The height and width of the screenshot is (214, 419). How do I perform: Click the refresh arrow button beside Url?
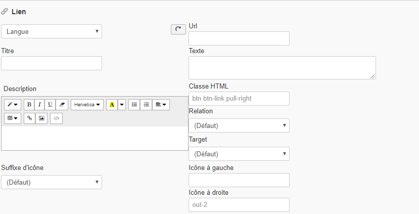(178, 29)
